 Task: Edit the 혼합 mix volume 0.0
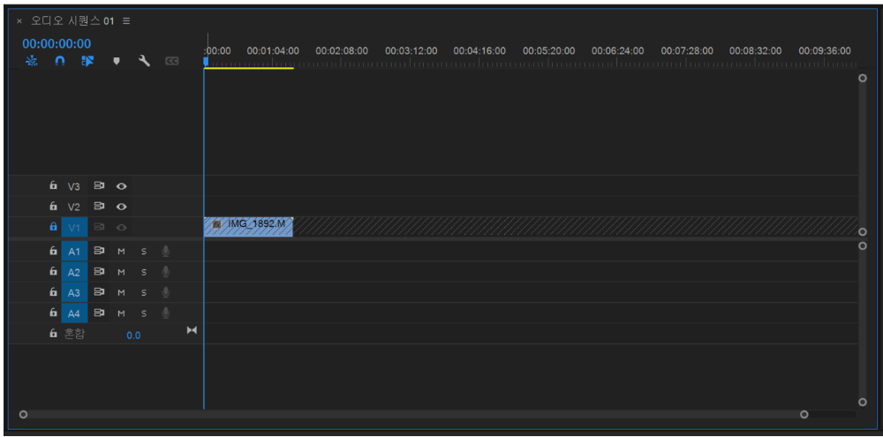133,335
